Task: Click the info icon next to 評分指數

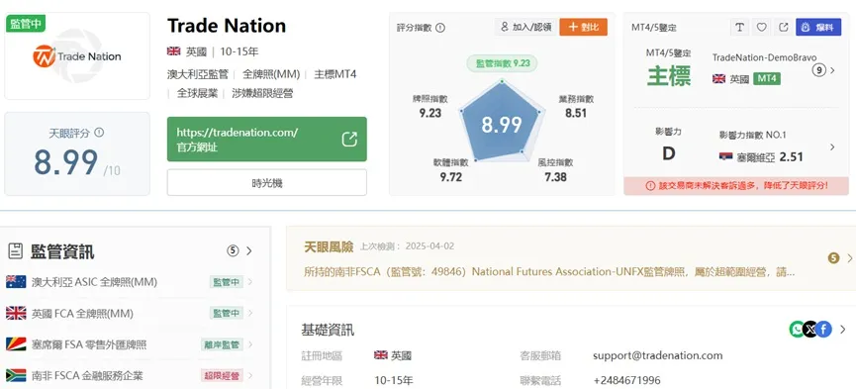Action: pos(440,28)
